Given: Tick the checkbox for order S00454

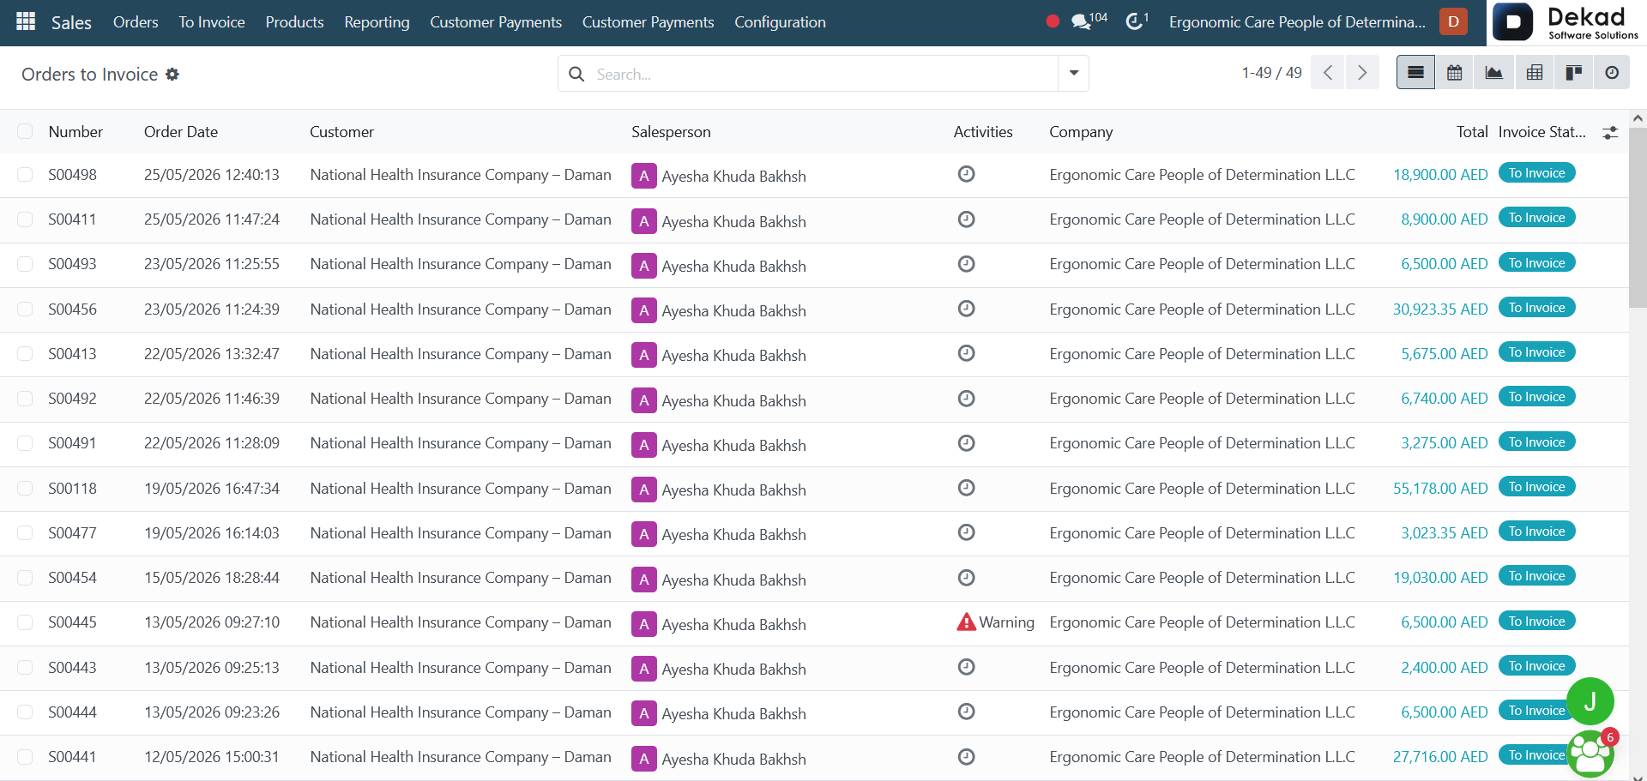Looking at the screenshot, I should pos(25,578).
